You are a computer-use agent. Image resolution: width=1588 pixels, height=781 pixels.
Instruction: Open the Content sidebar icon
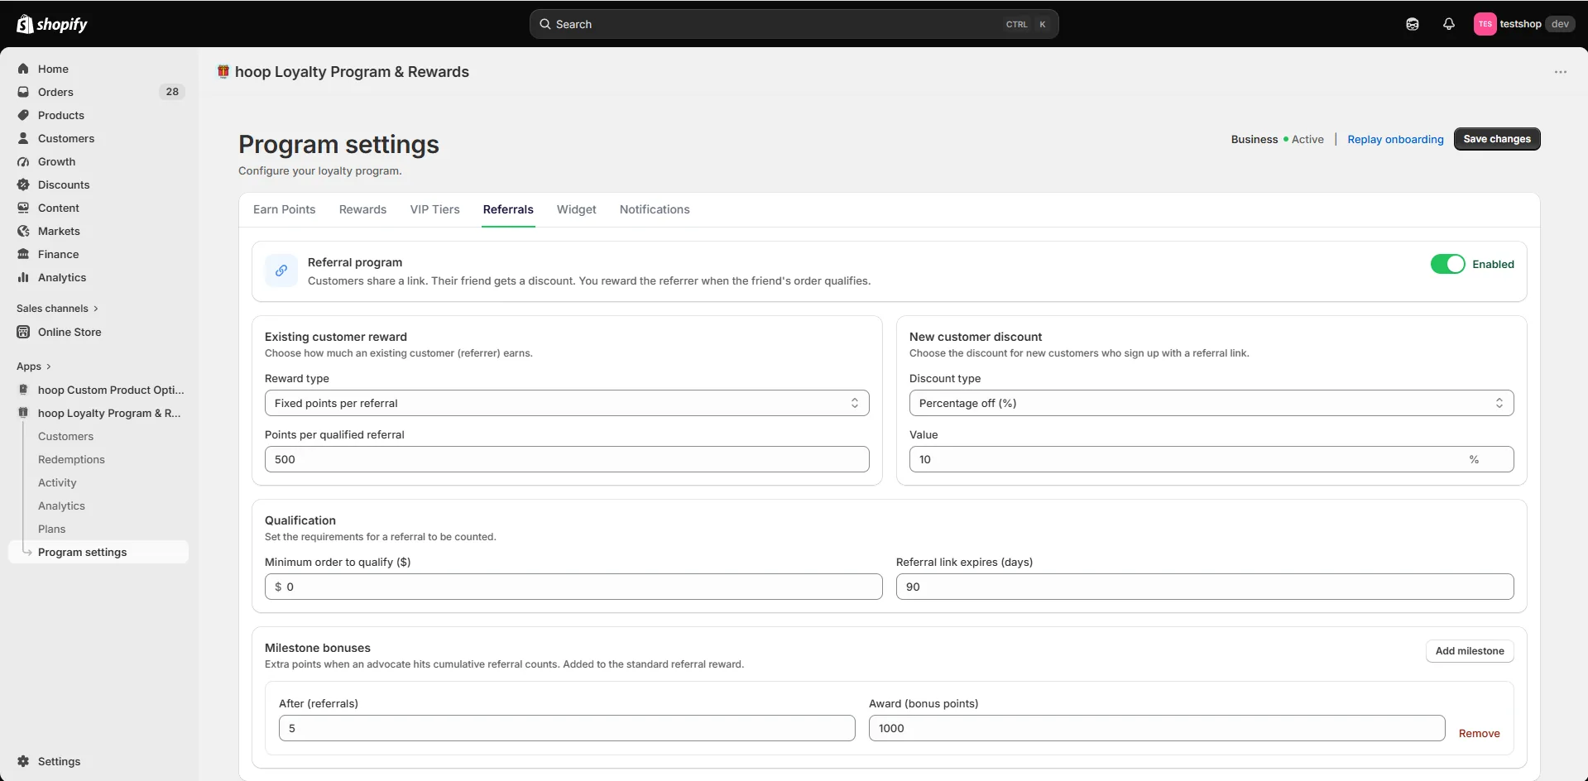[x=23, y=208]
